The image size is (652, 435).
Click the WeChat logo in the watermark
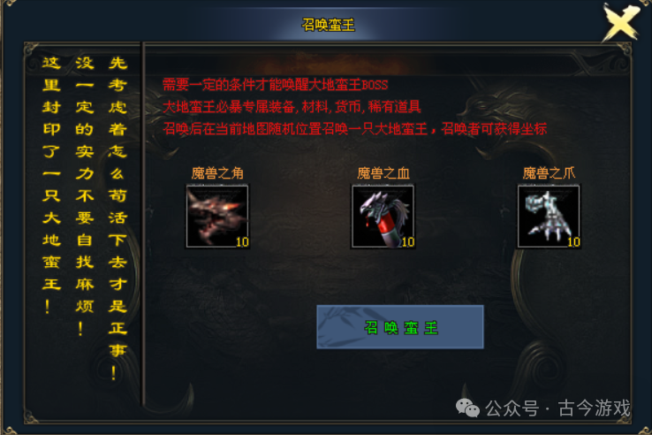point(467,408)
